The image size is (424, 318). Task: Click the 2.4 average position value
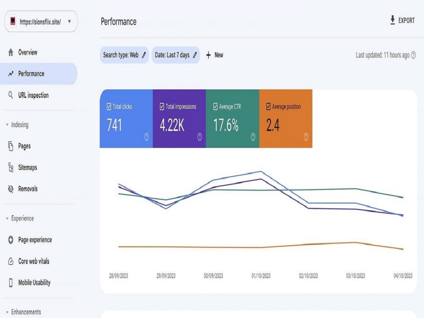(273, 125)
